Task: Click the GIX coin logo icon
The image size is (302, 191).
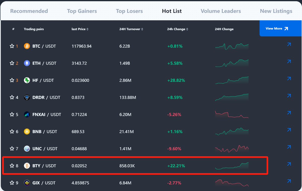Action: point(27,183)
